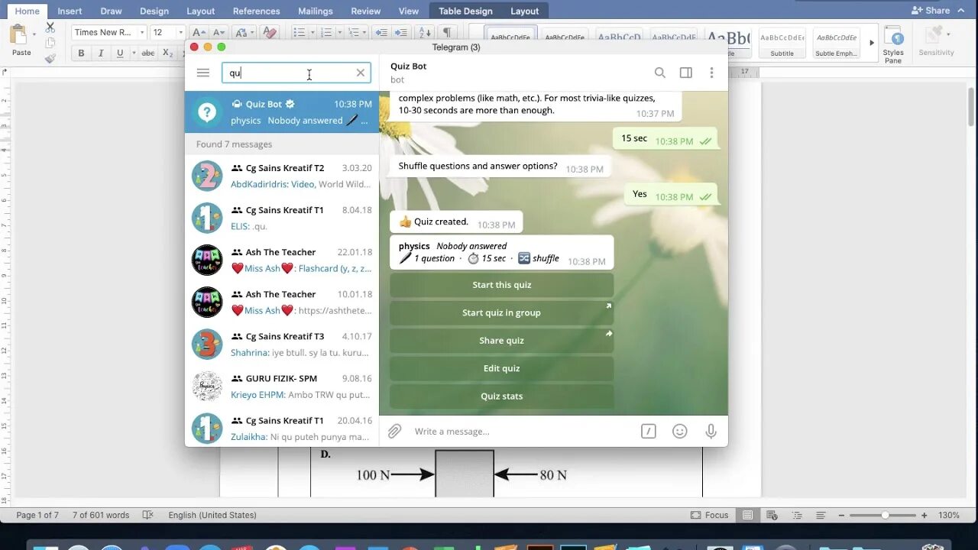The image size is (978, 550).
Task: Clear all formatting in Word
Action: point(269,32)
